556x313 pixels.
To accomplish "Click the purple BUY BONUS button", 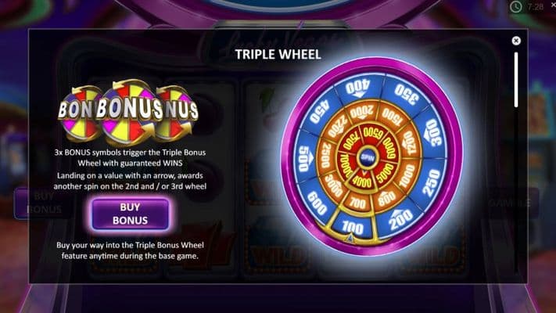I will click(x=130, y=214).
